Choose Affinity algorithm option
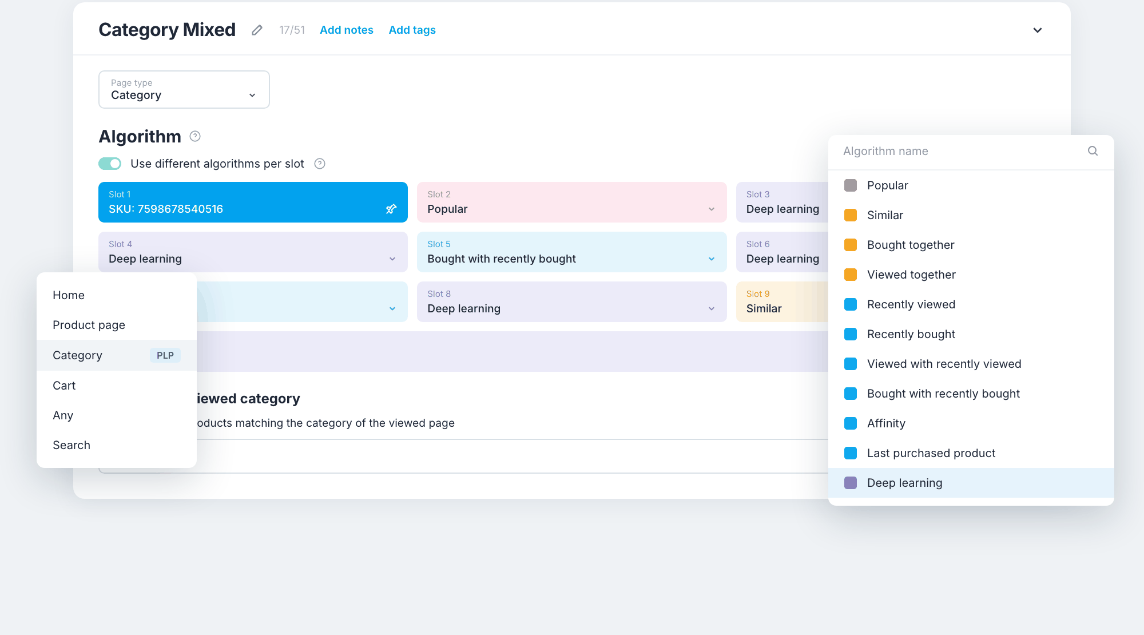This screenshot has height=635, width=1144. [x=971, y=423]
